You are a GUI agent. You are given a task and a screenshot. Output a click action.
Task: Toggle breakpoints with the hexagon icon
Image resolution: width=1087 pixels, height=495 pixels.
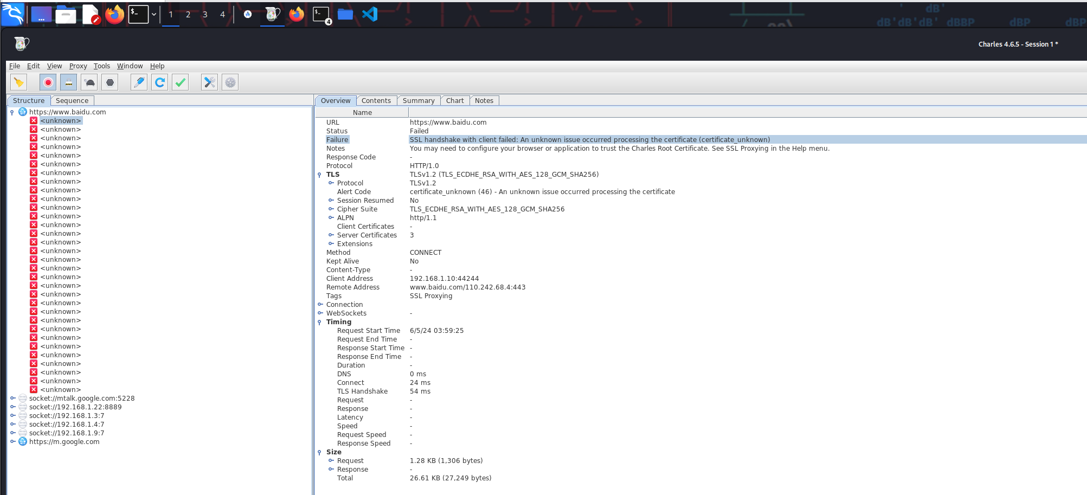[110, 82]
